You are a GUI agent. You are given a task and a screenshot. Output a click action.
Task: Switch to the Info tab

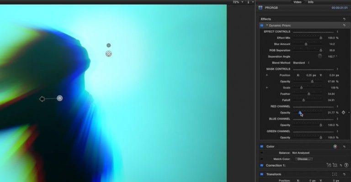pos(310,2)
